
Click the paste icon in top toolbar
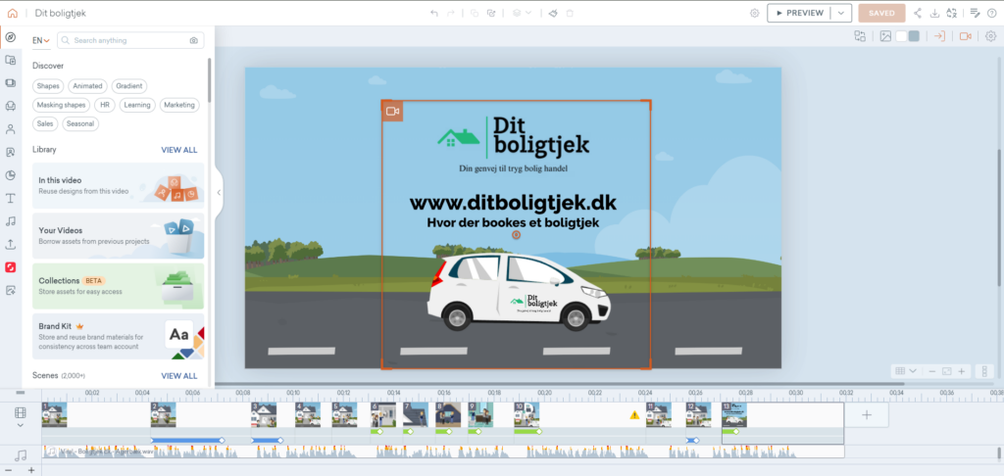pyautogui.click(x=491, y=13)
